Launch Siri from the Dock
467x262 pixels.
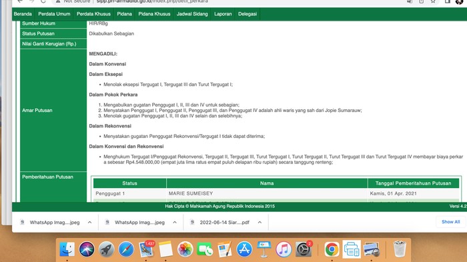tap(87, 249)
